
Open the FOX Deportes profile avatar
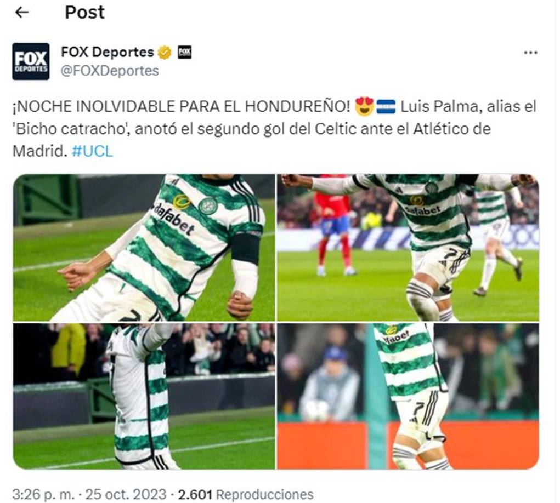click(31, 61)
